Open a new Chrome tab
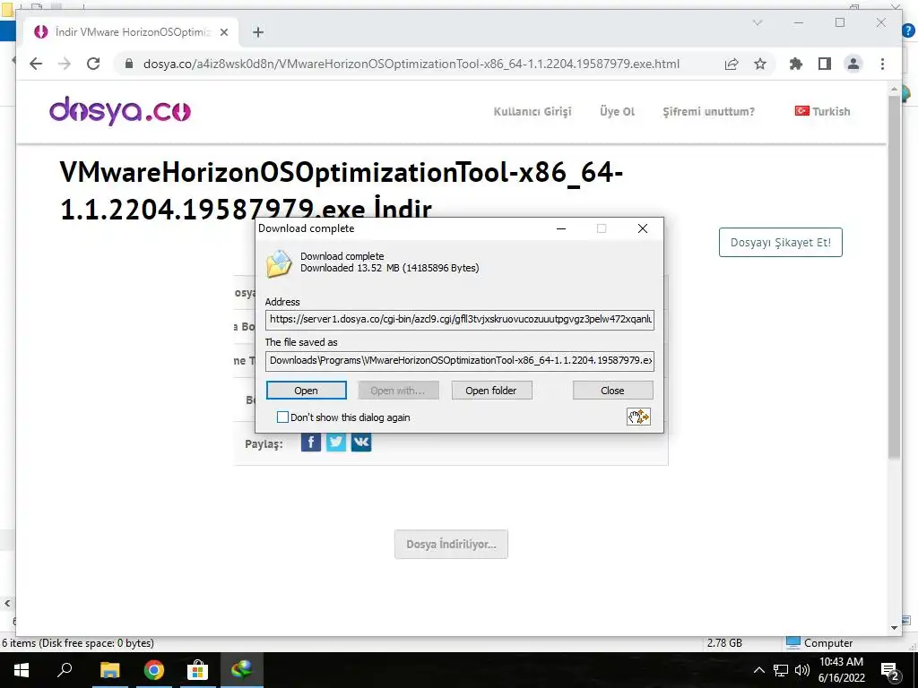Viewport: 918px width, 688px height. pos(258,32)
